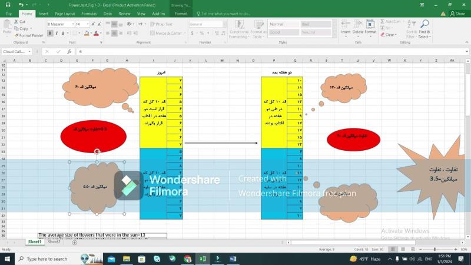The image size is (471, 265).
Task: Click the Fill Color paint bucket
Action: tap(87, 33)
